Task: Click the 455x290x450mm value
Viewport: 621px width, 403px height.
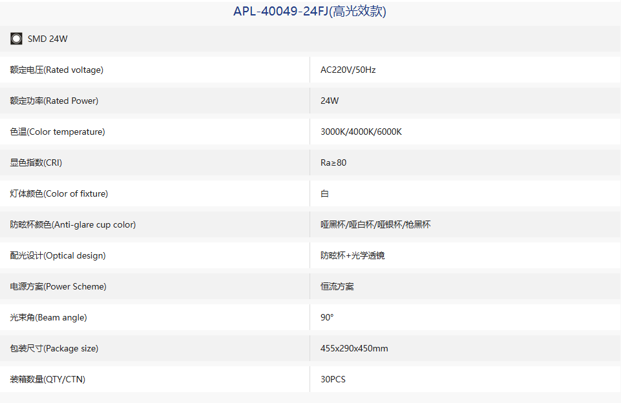Action: tap(355, 348)
